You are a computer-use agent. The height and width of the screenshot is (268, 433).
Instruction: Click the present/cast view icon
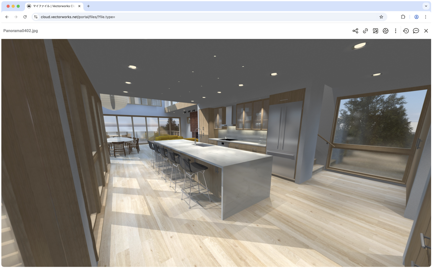click(375, 31)
